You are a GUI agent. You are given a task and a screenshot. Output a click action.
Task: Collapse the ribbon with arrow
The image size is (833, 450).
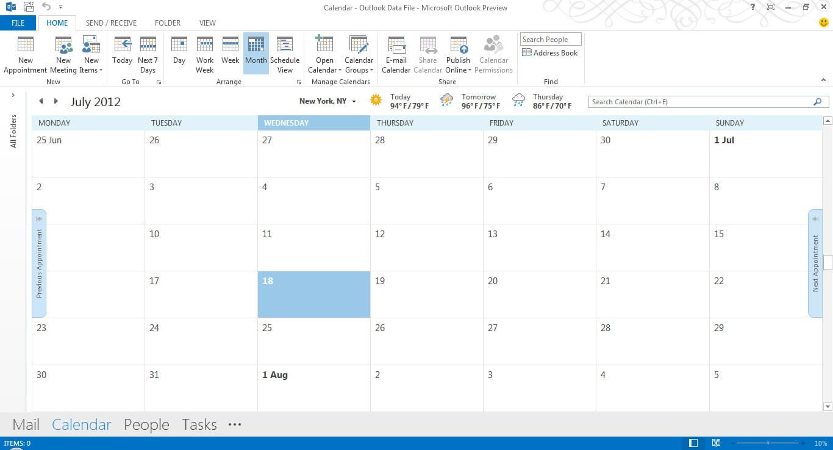(x=824, y=80)
